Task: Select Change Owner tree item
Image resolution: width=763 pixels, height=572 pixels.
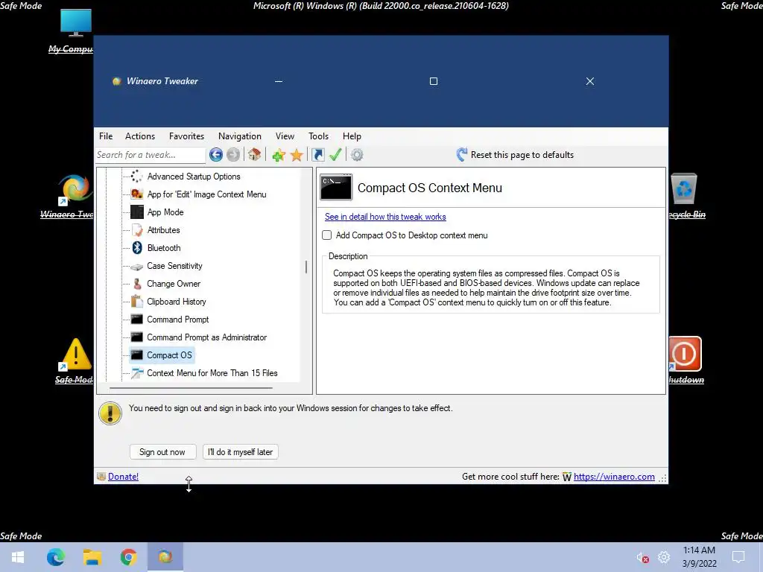Action: click(173, 284)
